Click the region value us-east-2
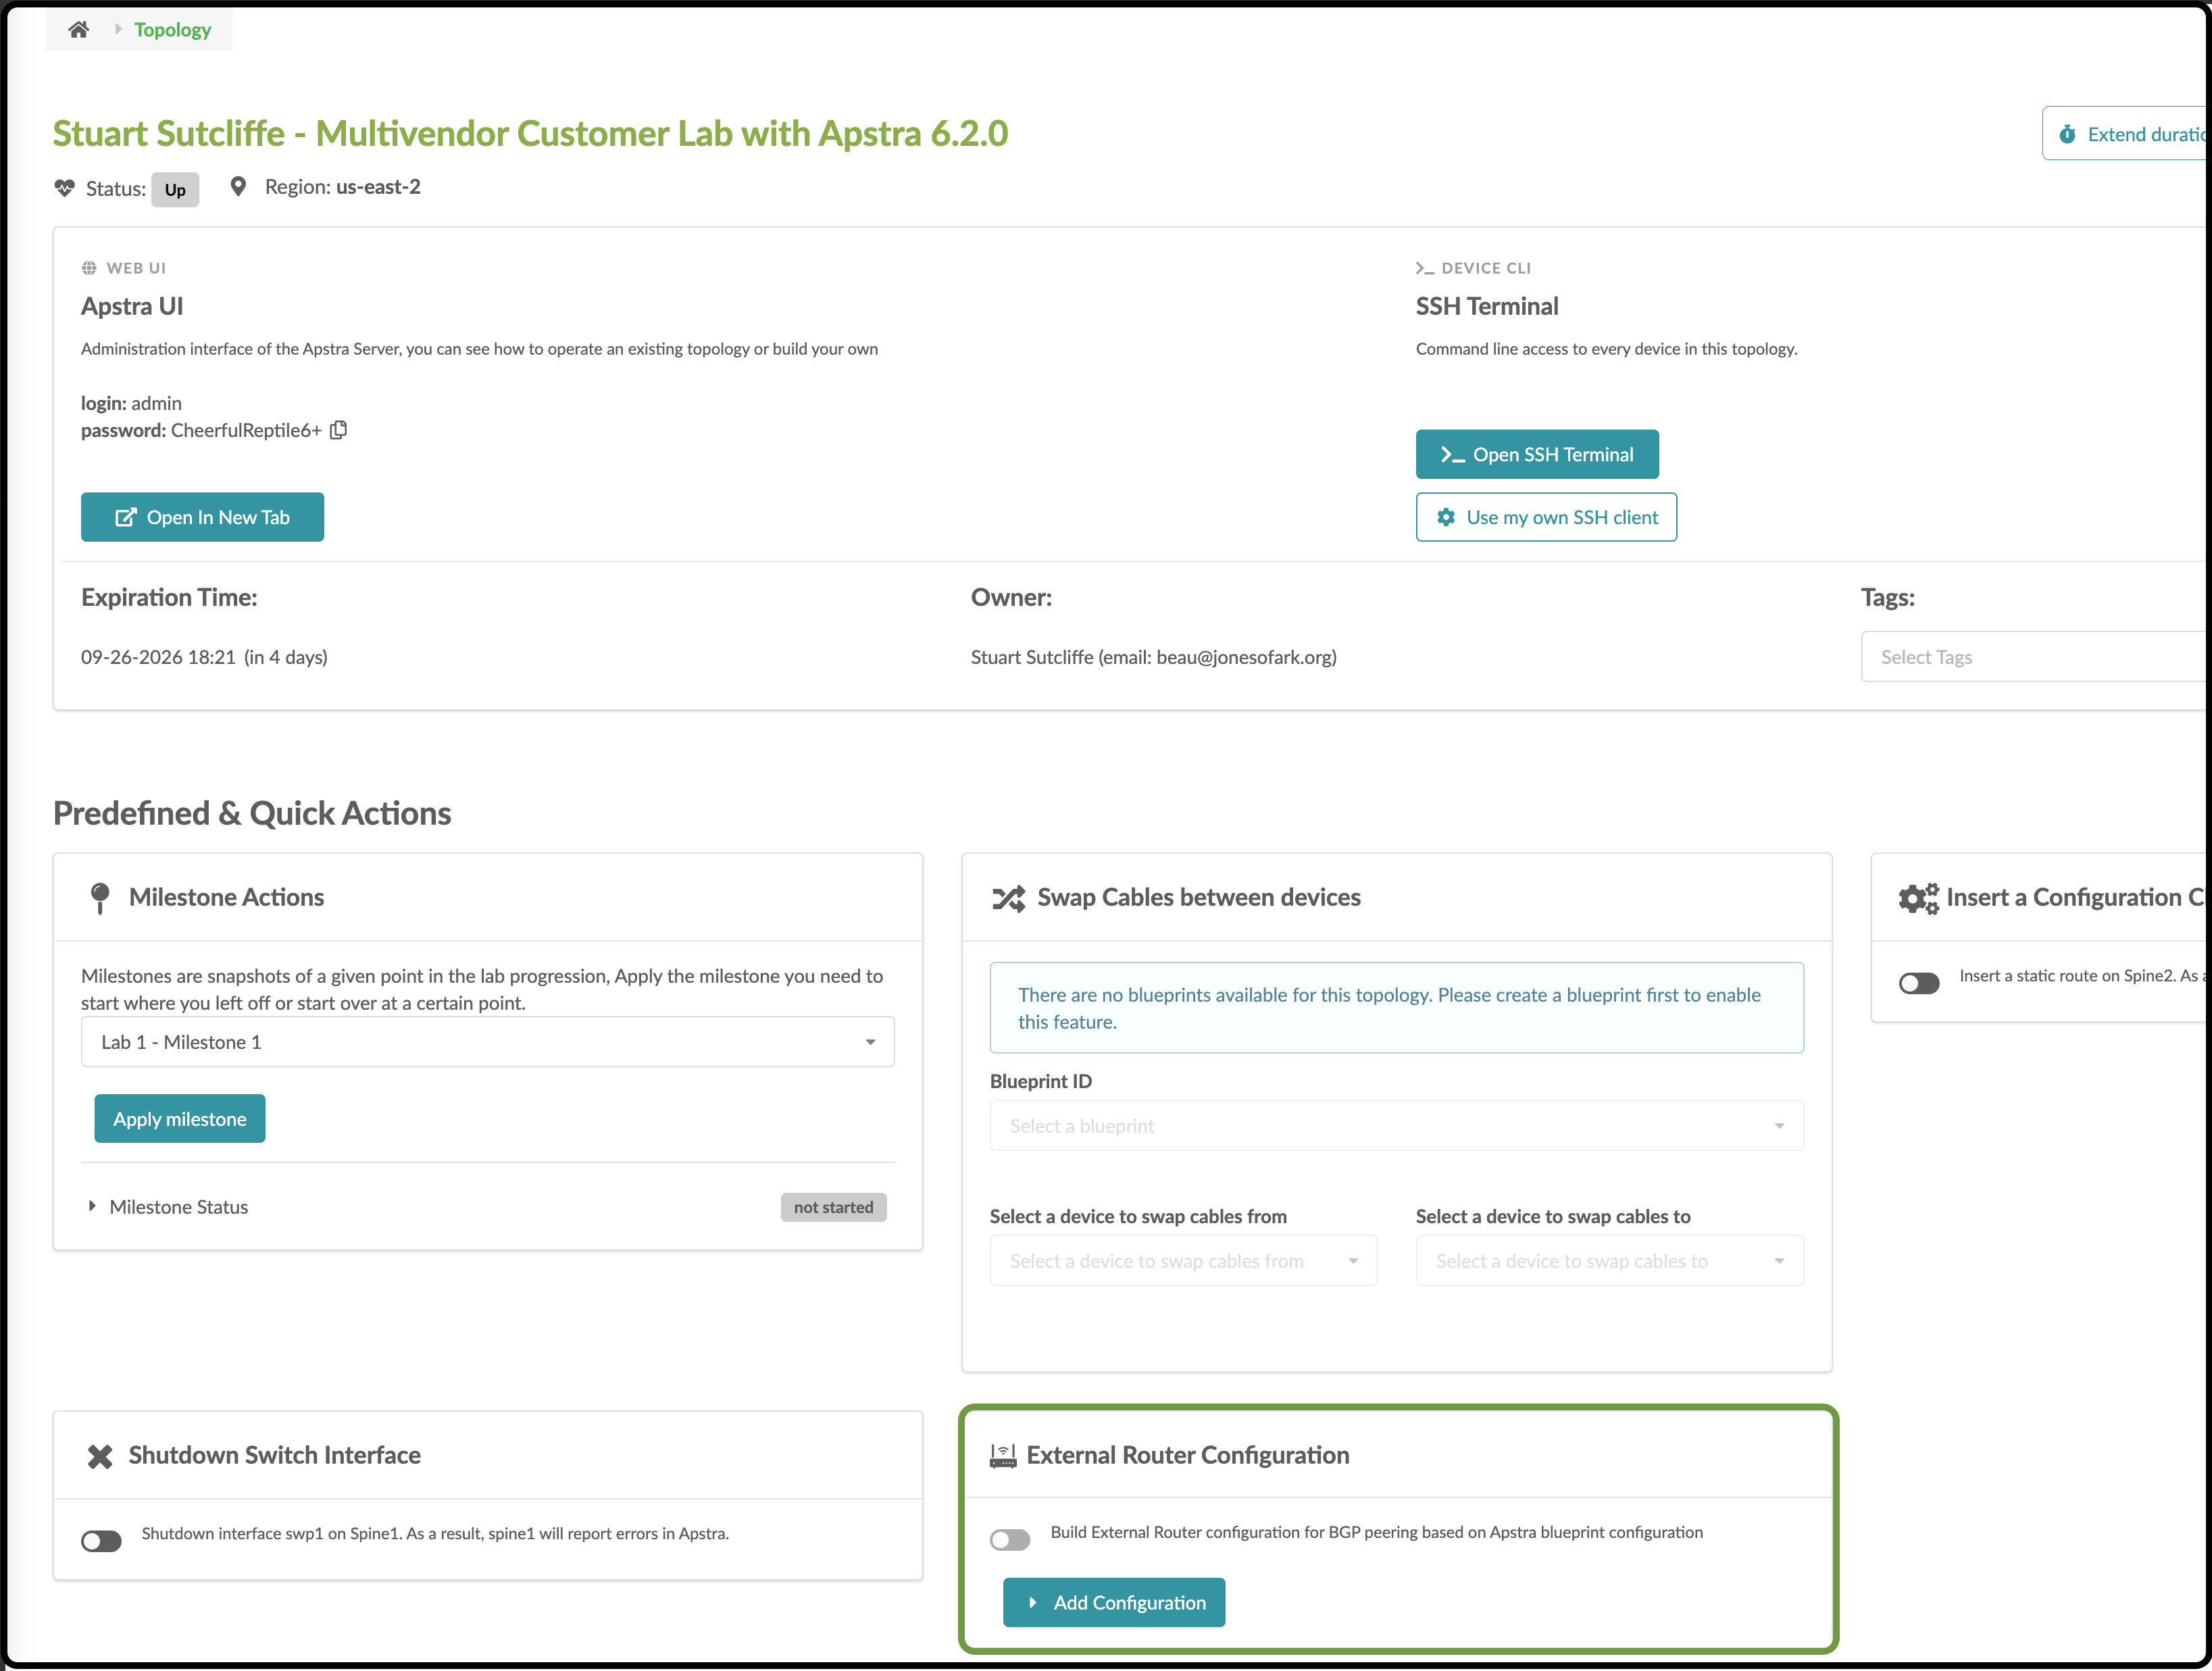The height and width of the screenshot is (1671, 2212). 378,187
